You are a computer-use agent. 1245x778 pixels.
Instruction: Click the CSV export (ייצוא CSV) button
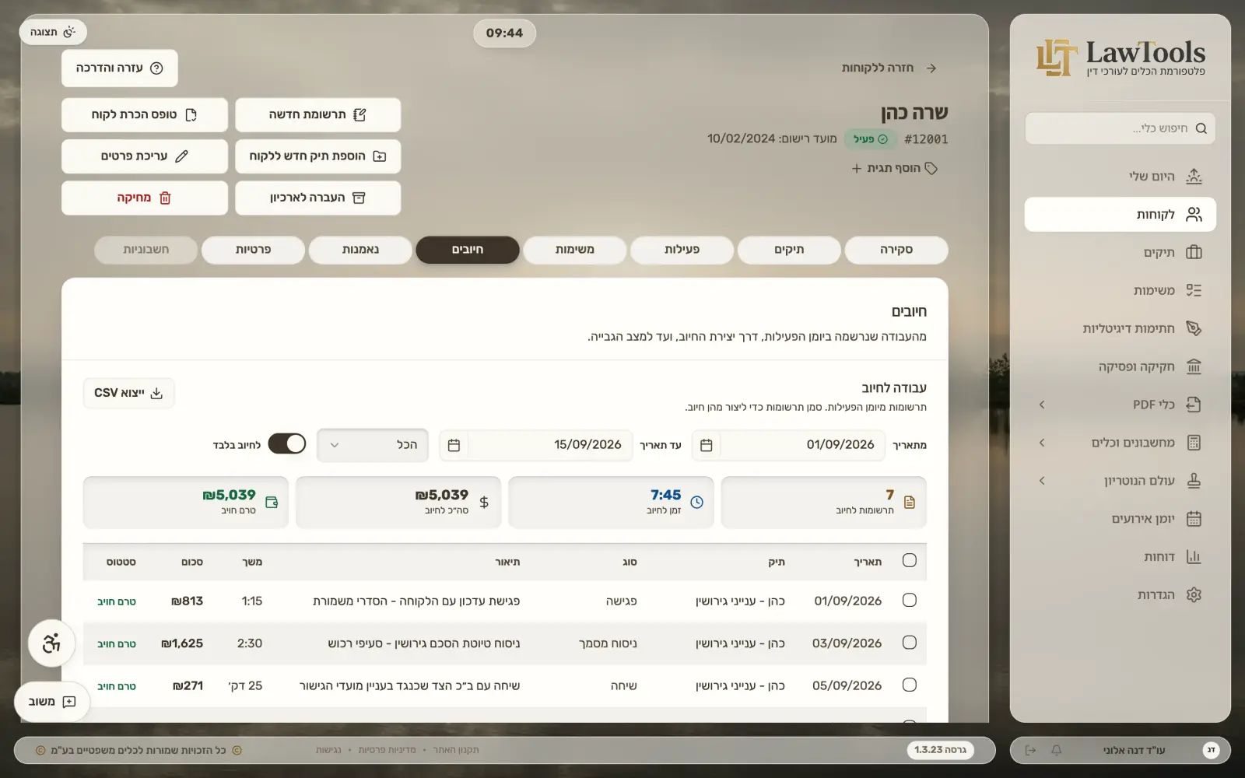[x=129, y=393]
